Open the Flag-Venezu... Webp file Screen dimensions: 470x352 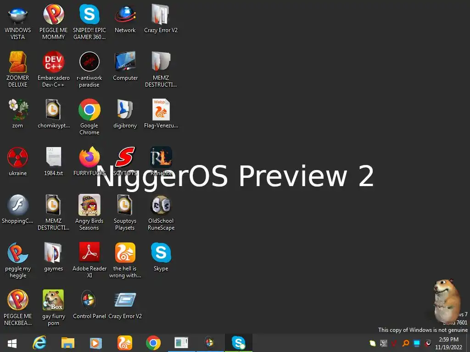coord(161,114)
